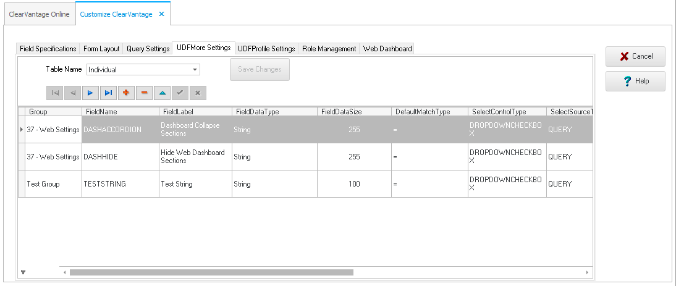Click 255 data size in DASHHIDE row
676x286 pixels.
355,157
